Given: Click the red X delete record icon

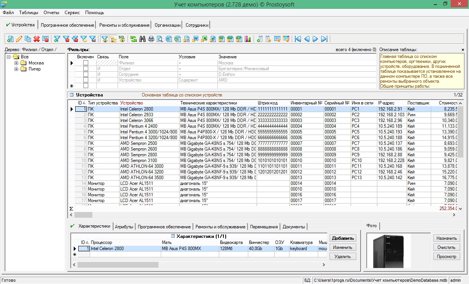Looking at the screenshot, I should click(37, 39).
